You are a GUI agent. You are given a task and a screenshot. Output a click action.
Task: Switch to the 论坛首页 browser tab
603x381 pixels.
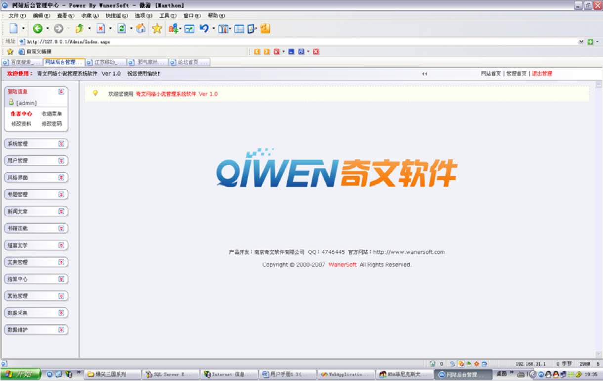coord(189,62)
